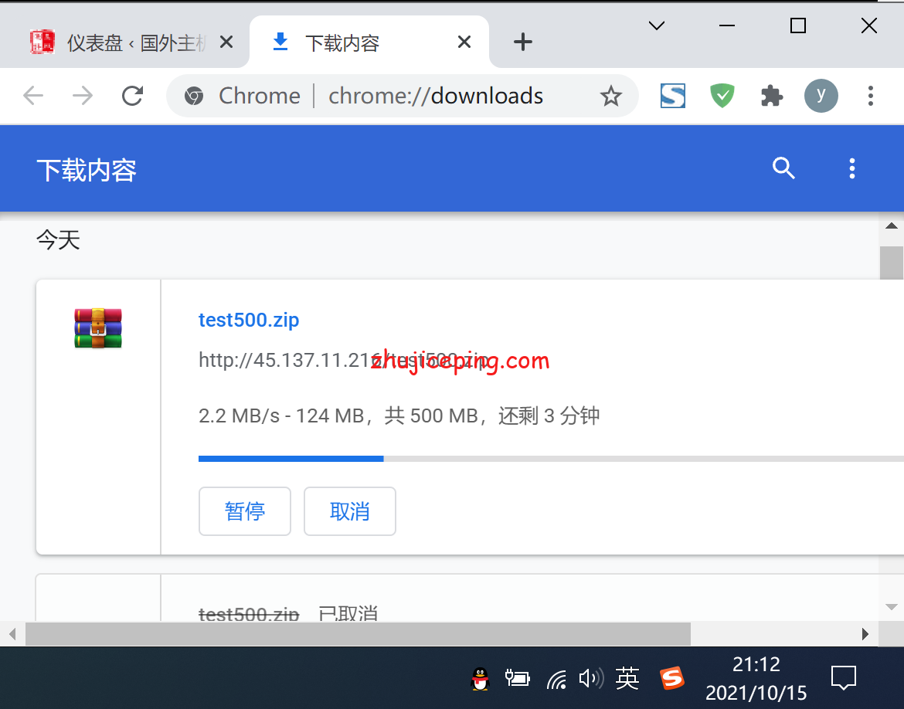The height and width of the screenshot is (709, 904).
Task: Select the 下载内容 tab
Action: tap(369, 42)
